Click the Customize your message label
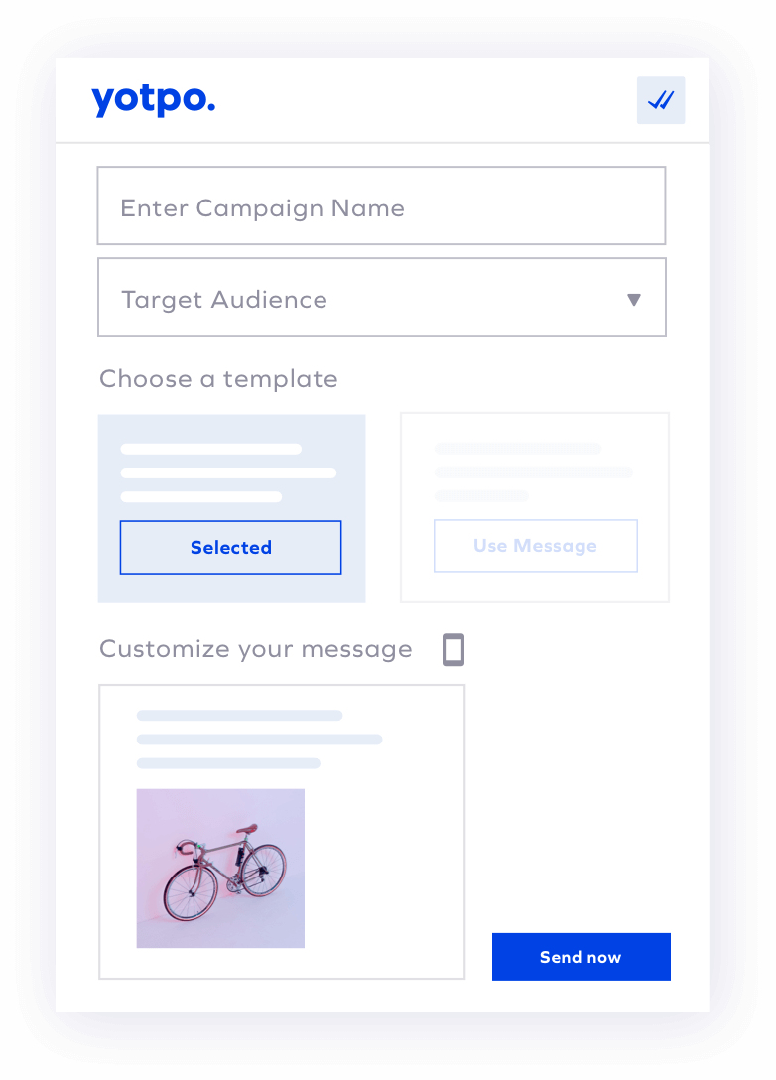Screen dimensions: 776x1080 coord(256,649)
